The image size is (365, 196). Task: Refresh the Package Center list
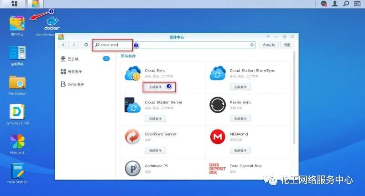click(86, 45)
